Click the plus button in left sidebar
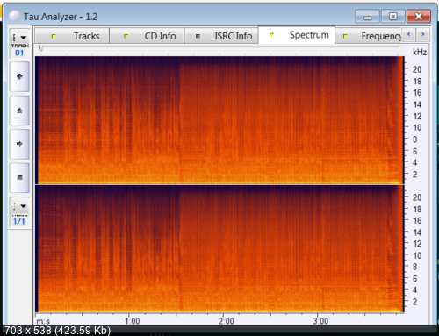 coord(19,76)
